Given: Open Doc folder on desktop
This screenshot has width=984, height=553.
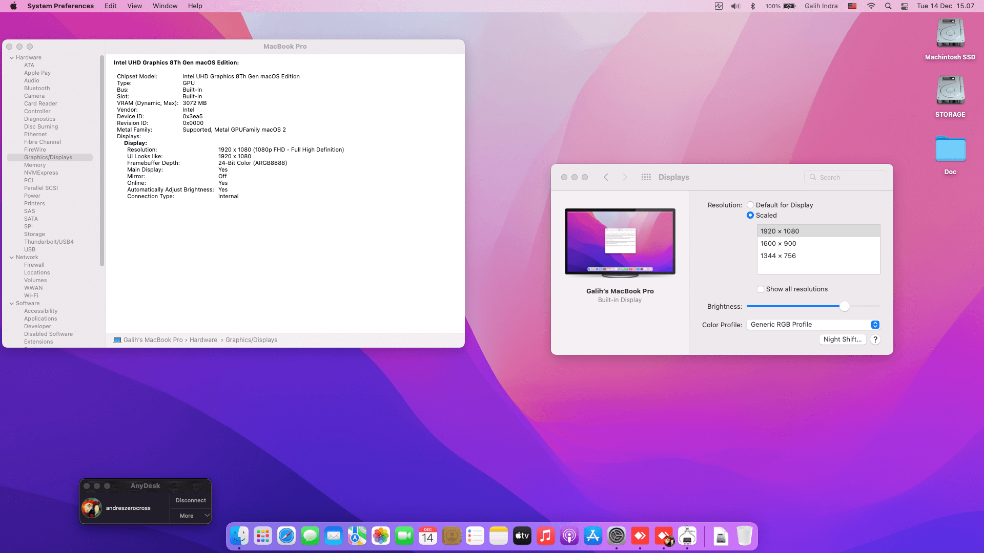Looking at the screenshot, I should (x=950, y=155).
